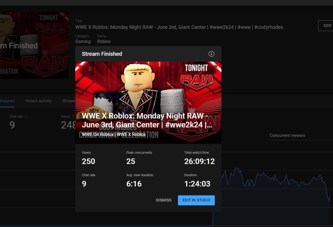The width and height of the screenshot is (333, 227).
Task: Open the Analytics tab
Action: pyautogui.click(x=7, y=101)
